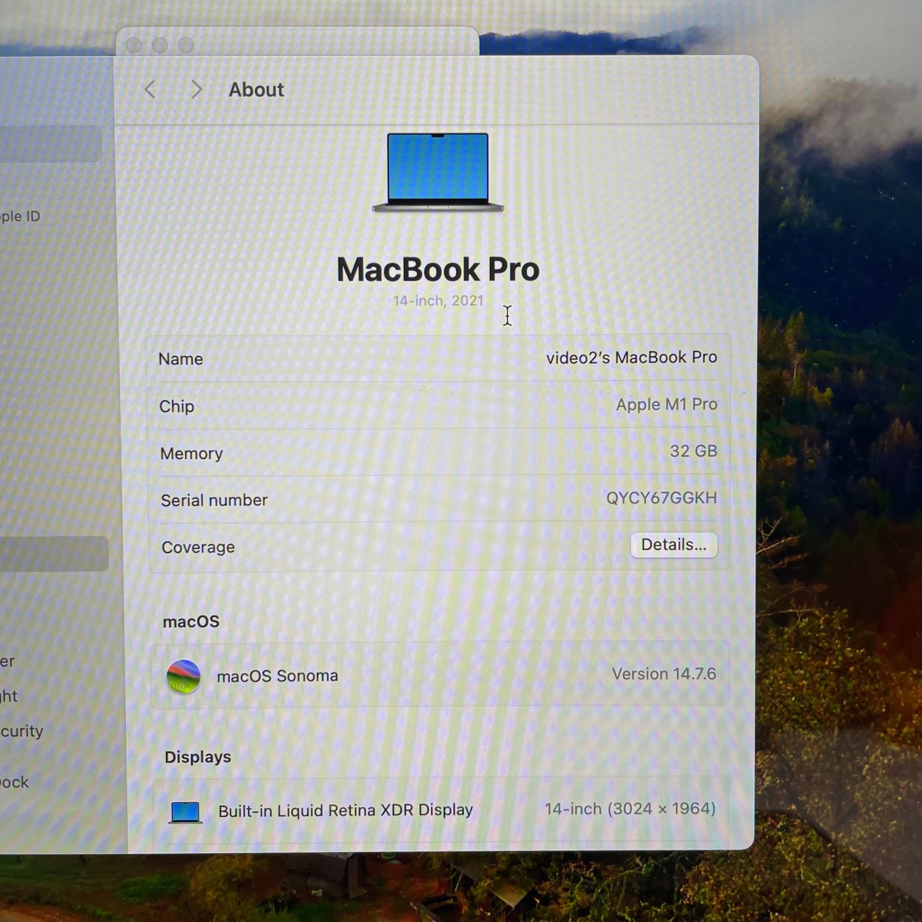Click the back chevron arrow
Viewport: 922px width, 922px height.
(150, 90)
